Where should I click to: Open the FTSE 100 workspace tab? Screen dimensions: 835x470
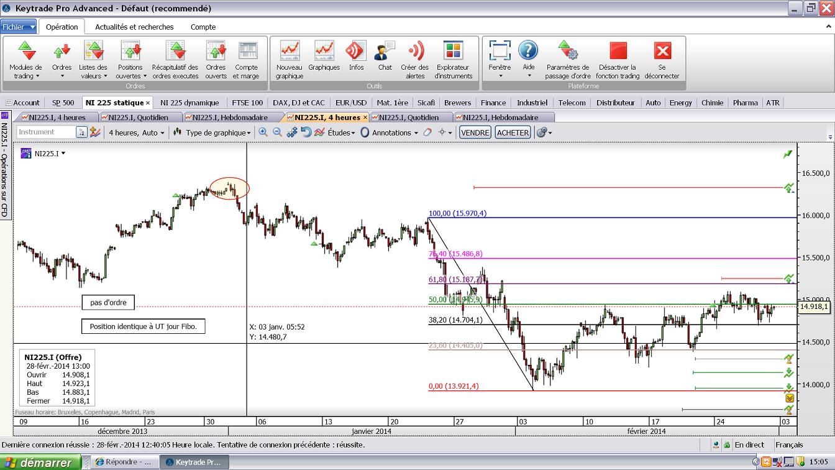point(247,103)
